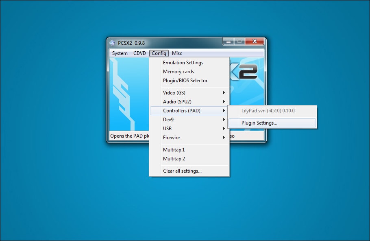Screen dimensions: 370x241
Task: Open the Misc menu
Action: [177, 53]
